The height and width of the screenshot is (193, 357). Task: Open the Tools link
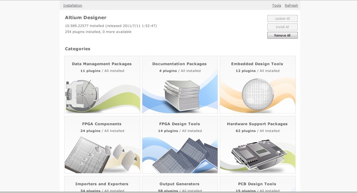pyautogui.click(x=276, y=5)
